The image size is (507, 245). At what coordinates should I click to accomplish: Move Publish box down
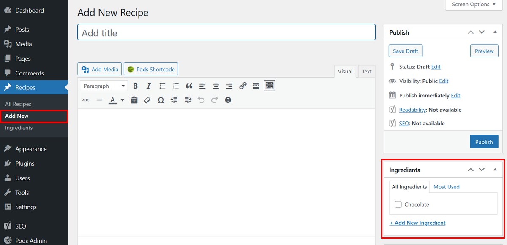(482, 32)
